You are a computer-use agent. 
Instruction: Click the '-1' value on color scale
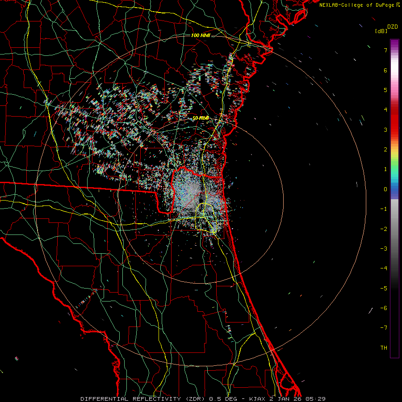point(384,209)
